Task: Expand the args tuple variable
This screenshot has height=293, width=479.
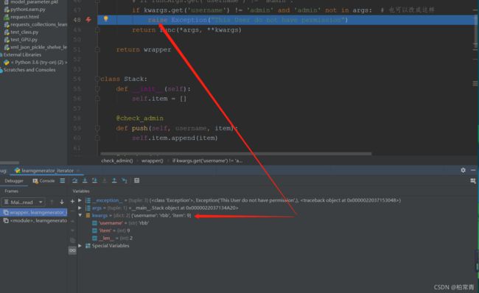Action: 80,208
